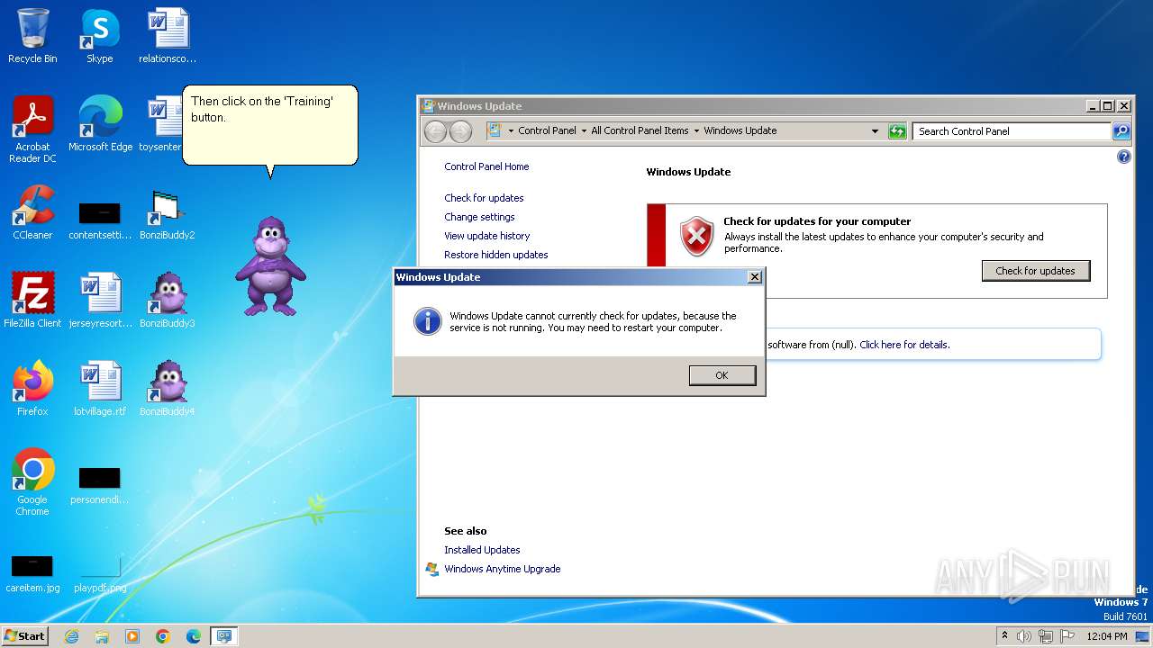Click the refresh button in address bar
Image resolution: width=1153 pixels, height=648 pixels.
pyautogui.click(x=897, y=131)
